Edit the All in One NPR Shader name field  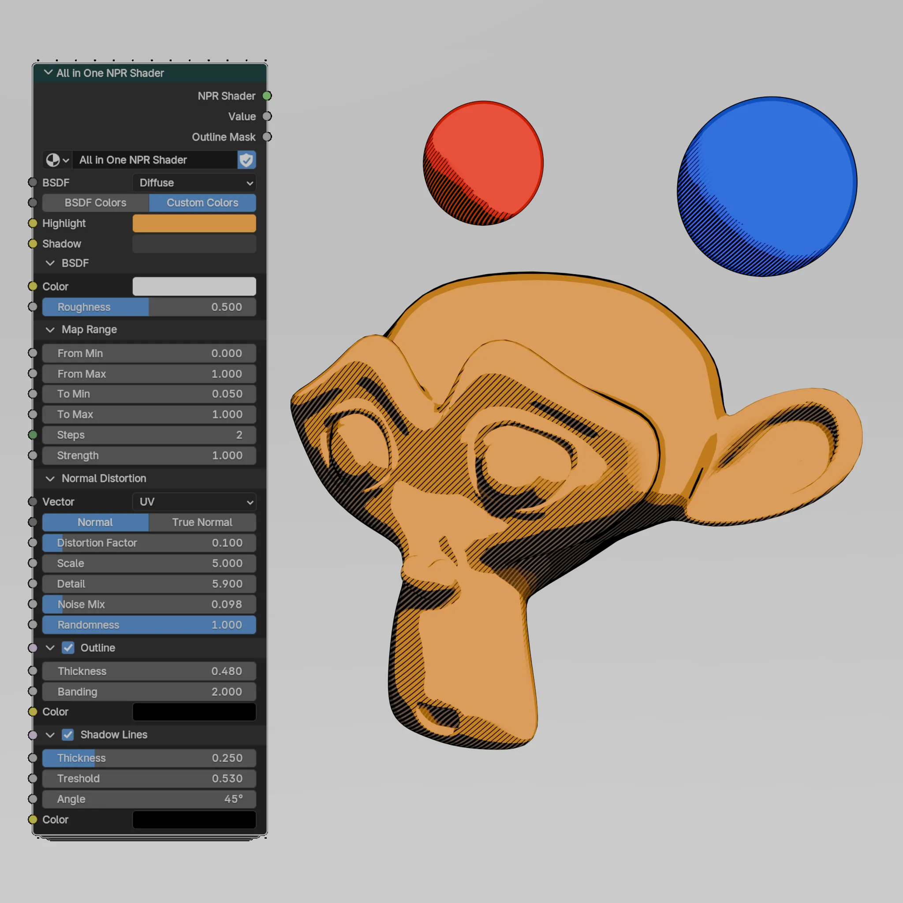[155, 160]
